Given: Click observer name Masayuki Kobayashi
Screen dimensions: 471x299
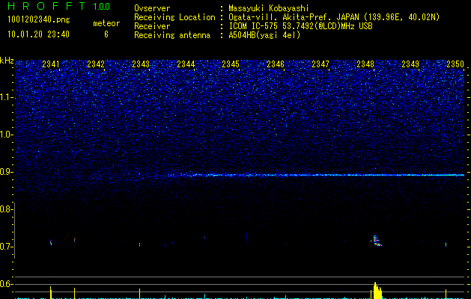Looking at the screenshot, I should coord(269,8).
